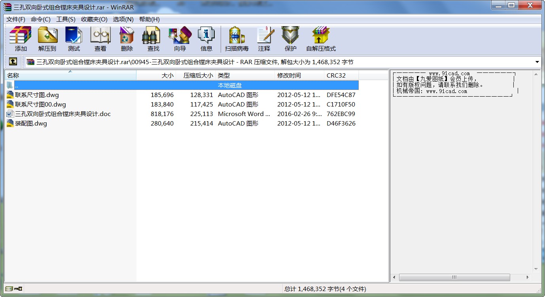This screenshot has width=545, height=297.
Task: Open the 帮助(H) menu
Action: pos(149,19)
